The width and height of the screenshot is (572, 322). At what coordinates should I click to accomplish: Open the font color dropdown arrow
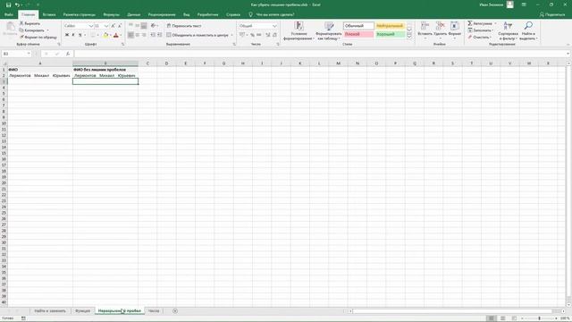[121, 35]
